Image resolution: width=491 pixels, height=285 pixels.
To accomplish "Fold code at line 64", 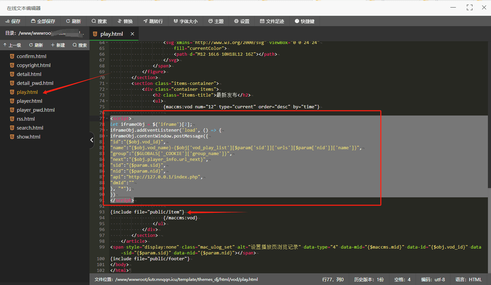I will [107, 43].
